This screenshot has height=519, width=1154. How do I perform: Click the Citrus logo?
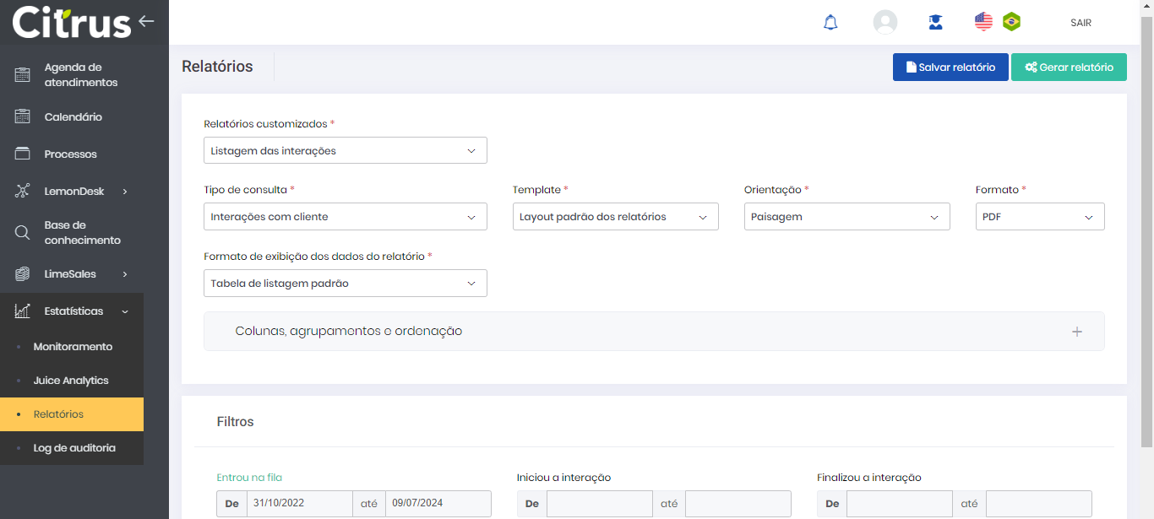pyautogui.click(x=72, y=23)
